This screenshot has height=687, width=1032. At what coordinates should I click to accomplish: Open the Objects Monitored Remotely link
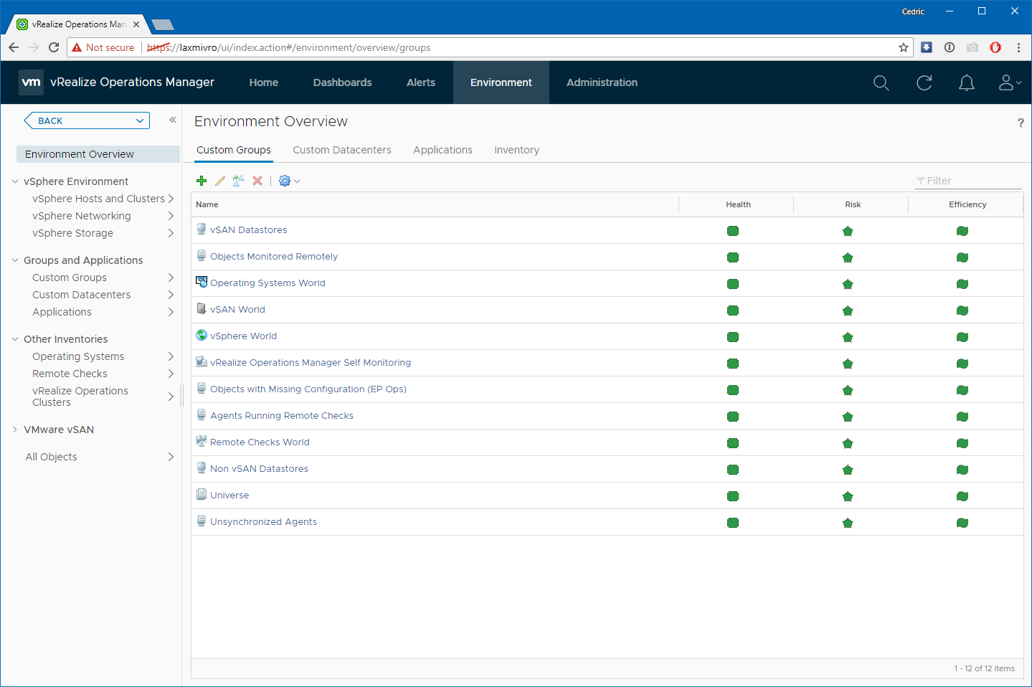(x=274, y=257)
